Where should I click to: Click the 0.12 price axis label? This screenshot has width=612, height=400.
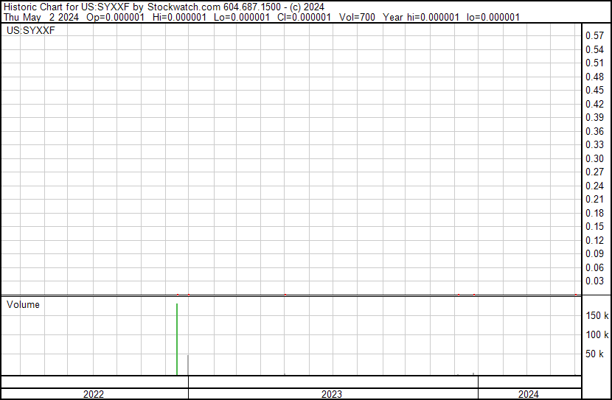click(595, 241)
